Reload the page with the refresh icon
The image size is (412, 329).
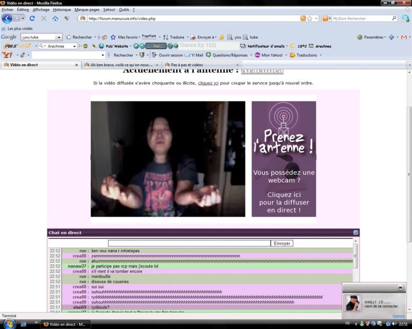tap(33, 18)
